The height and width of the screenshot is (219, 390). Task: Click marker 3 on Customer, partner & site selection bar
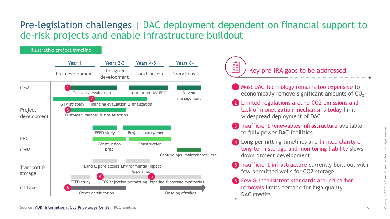point(68,110)
